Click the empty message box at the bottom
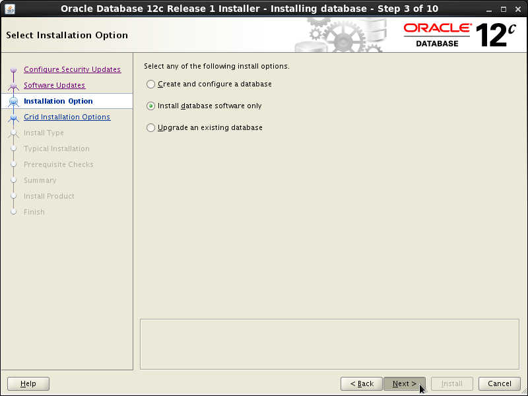 click(329, 344)
